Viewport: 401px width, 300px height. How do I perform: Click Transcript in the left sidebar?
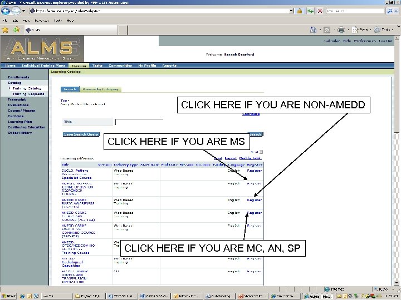click(x=17, y=99)
